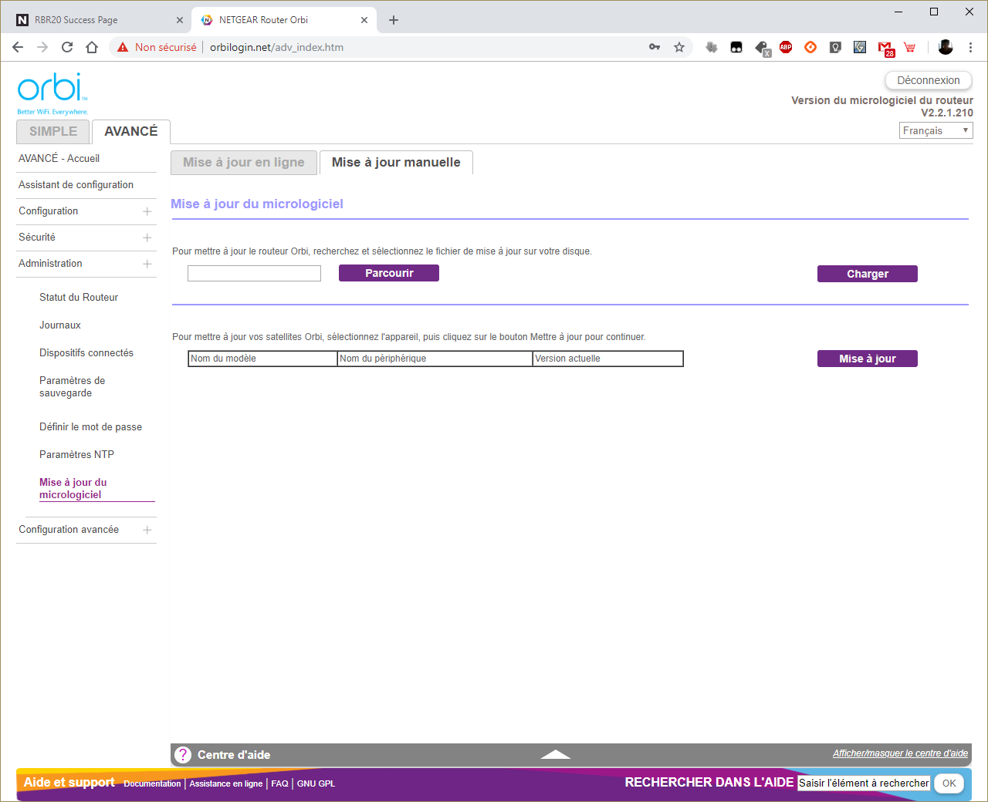Click the Déconnexion button
The width and height of the screenshot is (988, 802).
pos(929,80)
